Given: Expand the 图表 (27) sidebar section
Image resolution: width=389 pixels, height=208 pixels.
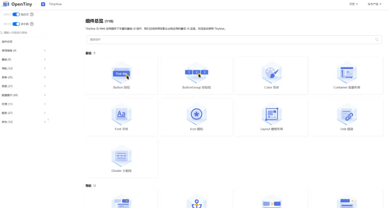Looking at the screenshot, I should [23, 113].
